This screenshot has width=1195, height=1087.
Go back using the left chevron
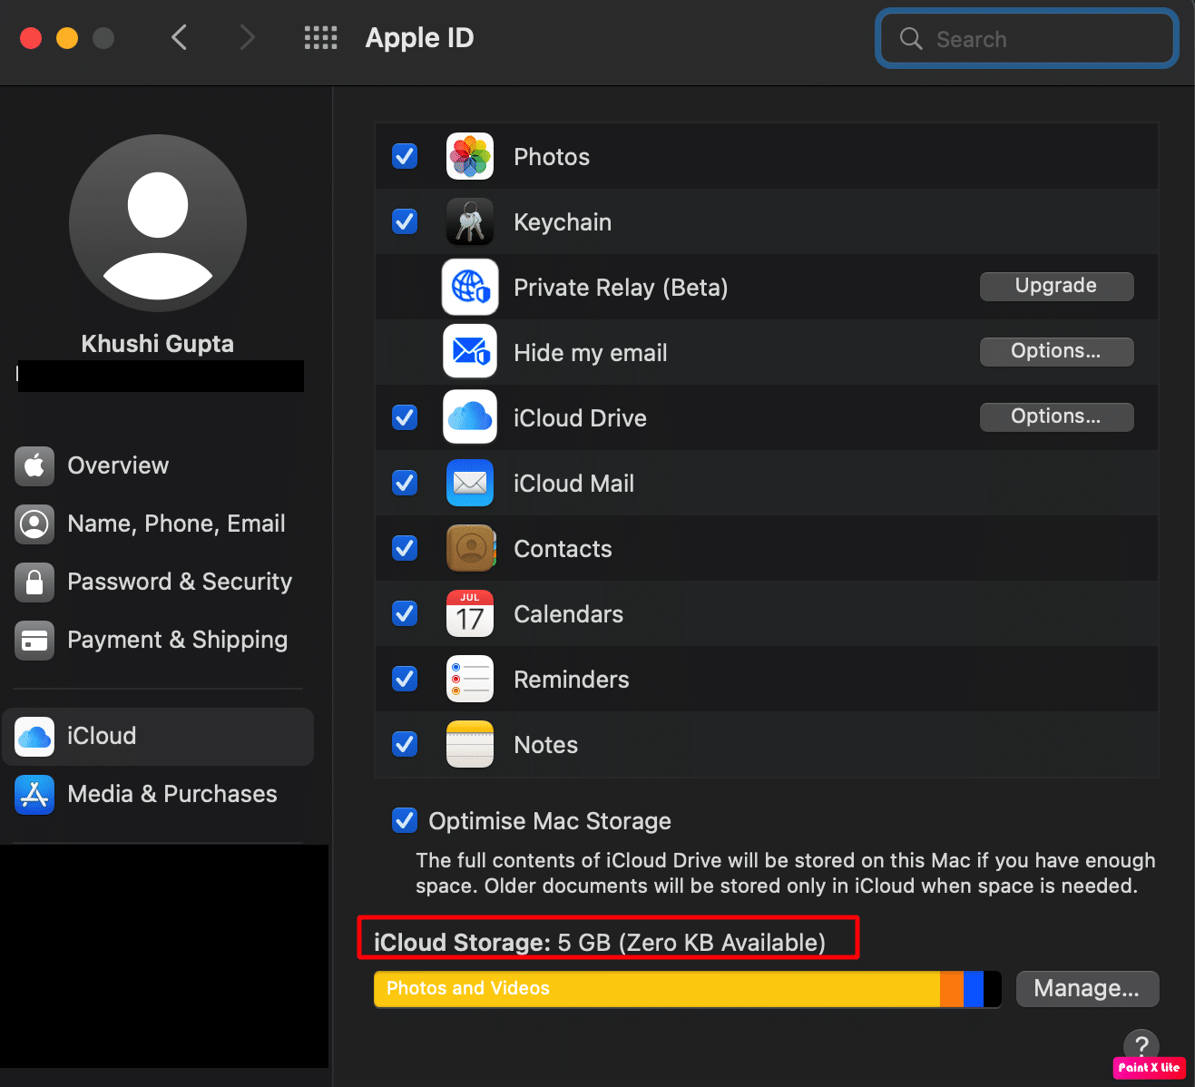click(x=180, y=37)
